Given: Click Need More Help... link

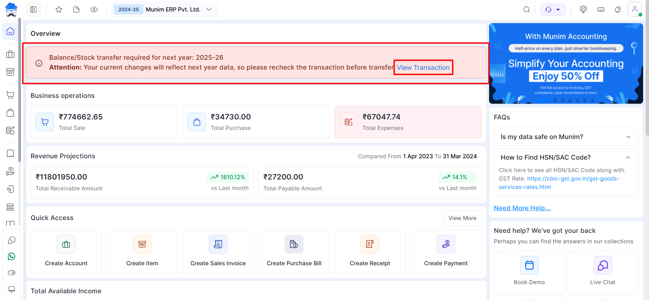Looking at the screenshot, I should pyautogui.click(x=522, y=208).
